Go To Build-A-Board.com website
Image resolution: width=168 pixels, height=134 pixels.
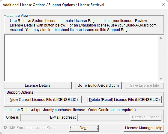click(98, 86)
